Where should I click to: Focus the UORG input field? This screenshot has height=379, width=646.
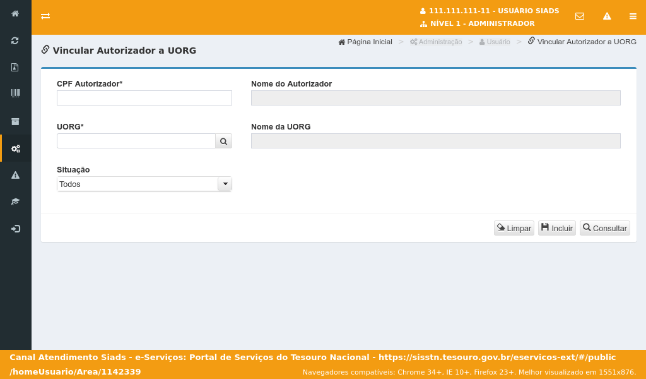click(x=136, y=141)
